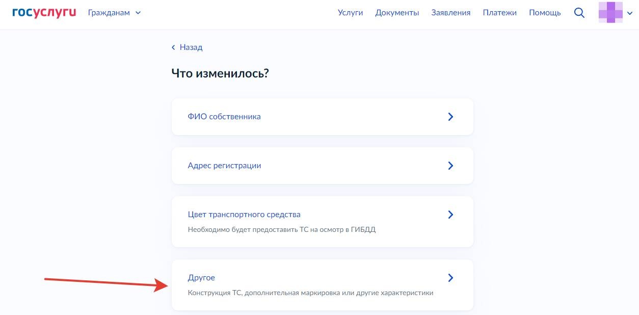Switch to the Документы section

point(397,12)
